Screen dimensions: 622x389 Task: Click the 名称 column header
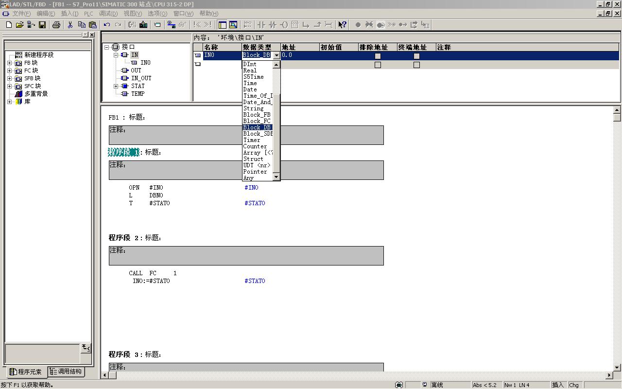coord(223,47)
